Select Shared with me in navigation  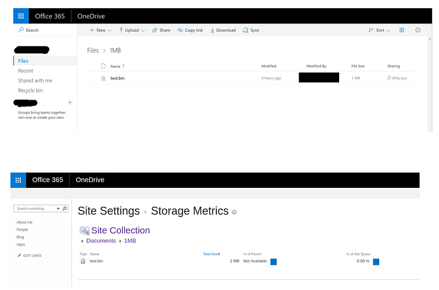click(x=35, y=81)
